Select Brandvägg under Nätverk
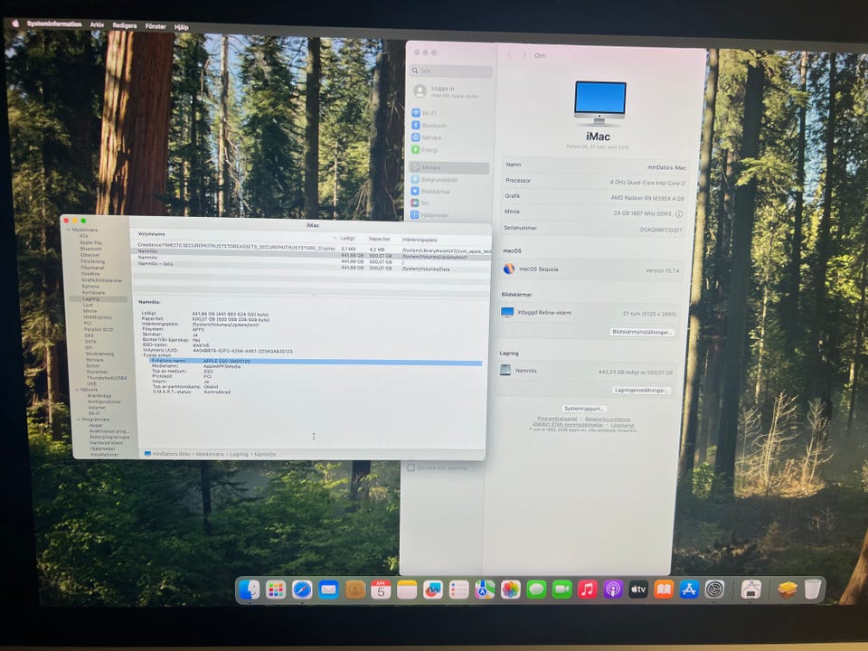Image resolution: width=868 pixels, height=651 pixels. tap(99, 396)
